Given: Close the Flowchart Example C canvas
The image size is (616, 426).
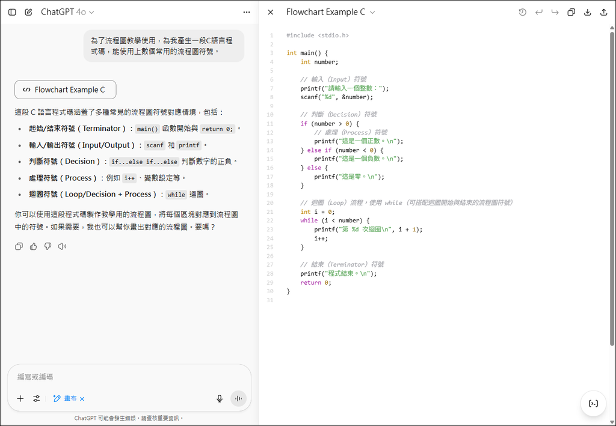Looking at the screenshot, I should (270, 12).
